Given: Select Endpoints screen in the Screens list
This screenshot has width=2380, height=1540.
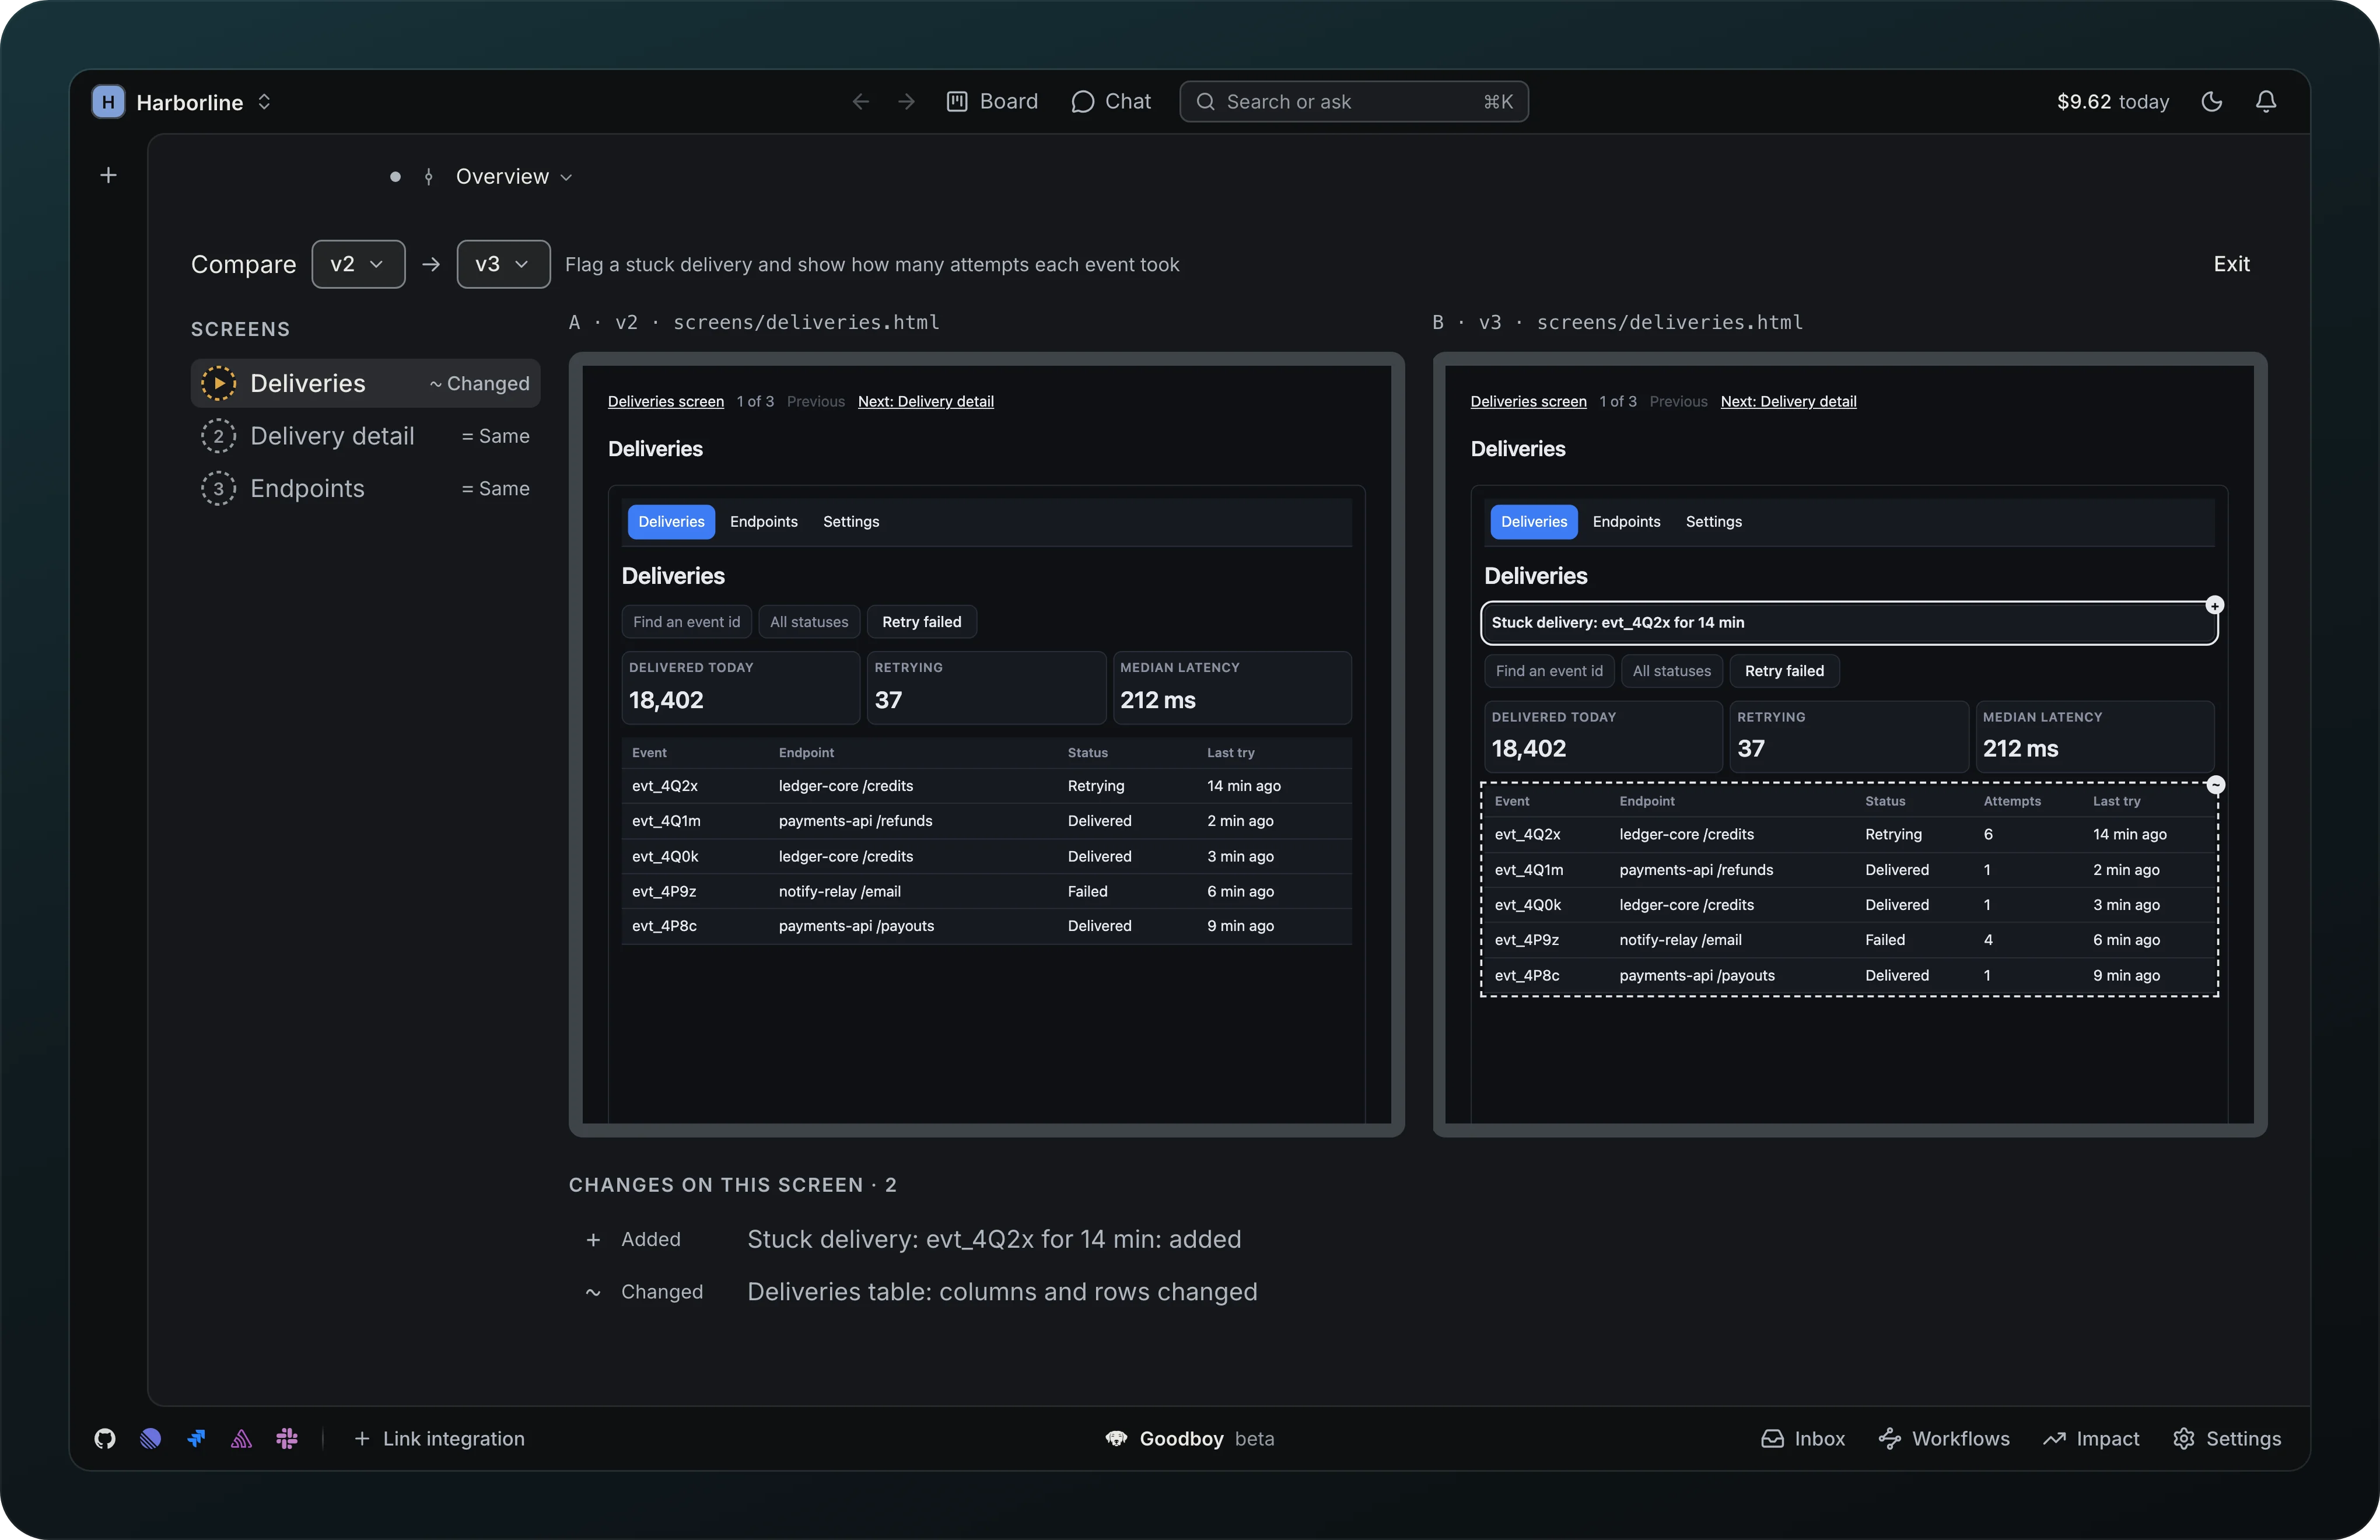Looking at the screenshot, I should [x=365, y=488].
